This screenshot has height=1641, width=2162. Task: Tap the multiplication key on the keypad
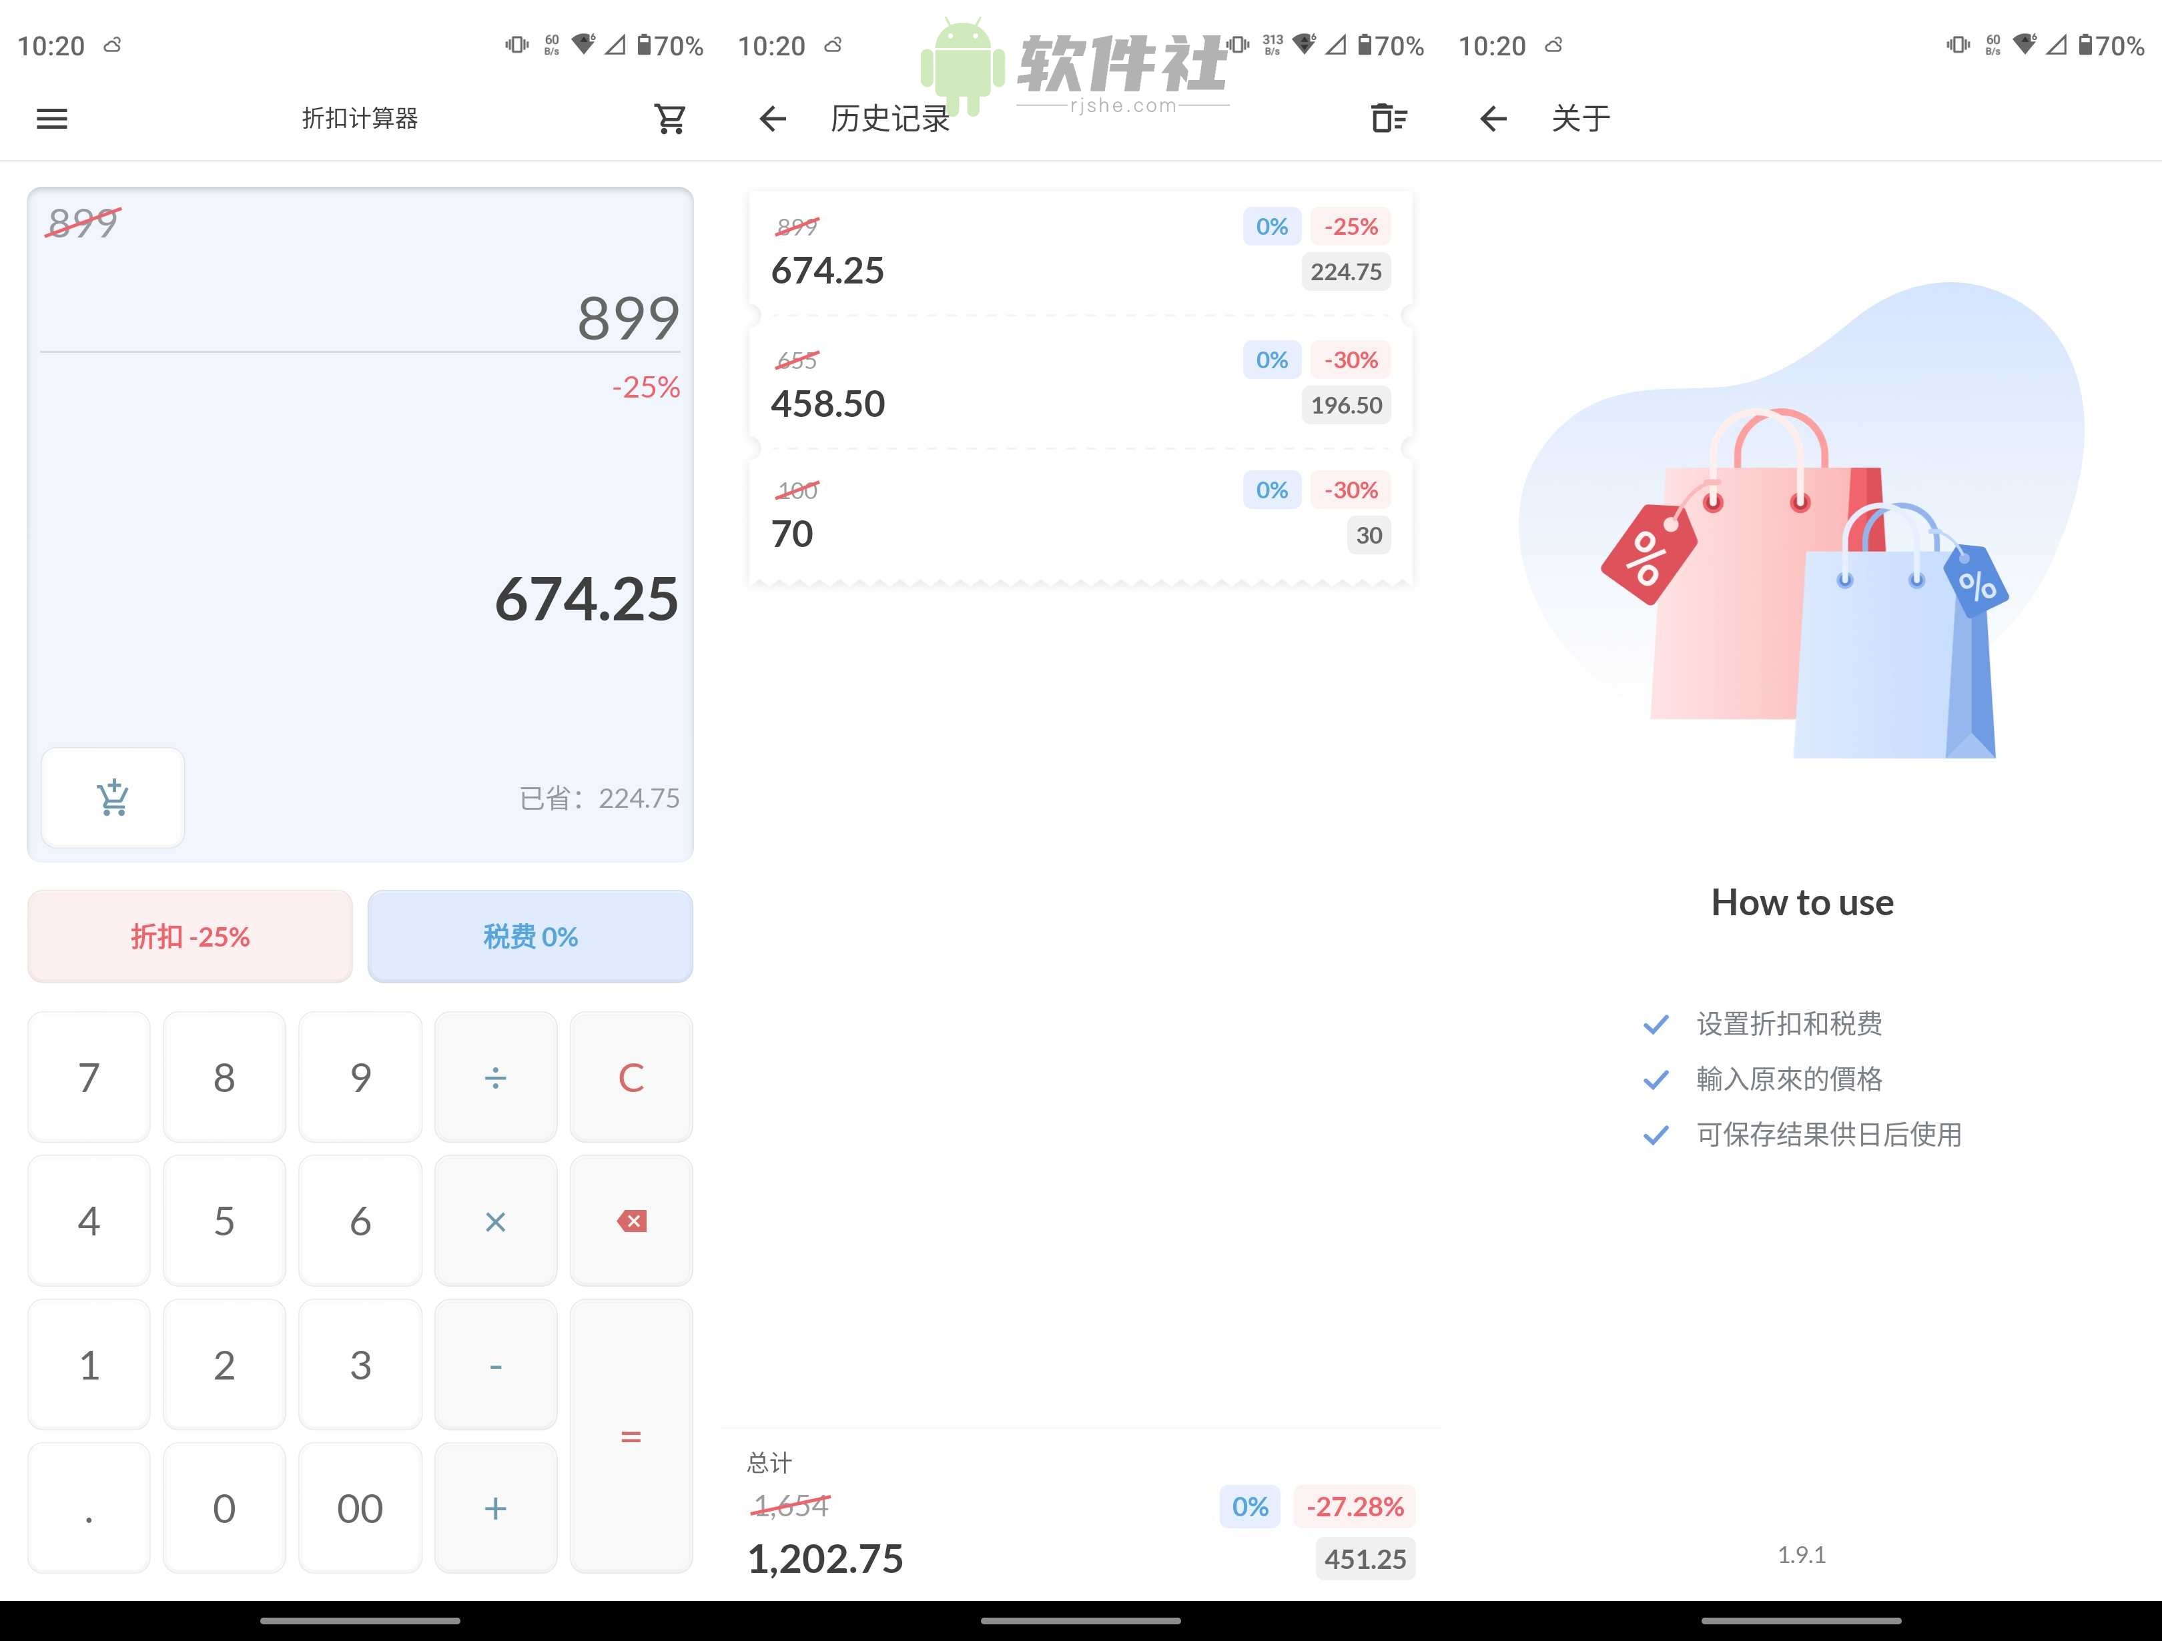coord(496,1221)
